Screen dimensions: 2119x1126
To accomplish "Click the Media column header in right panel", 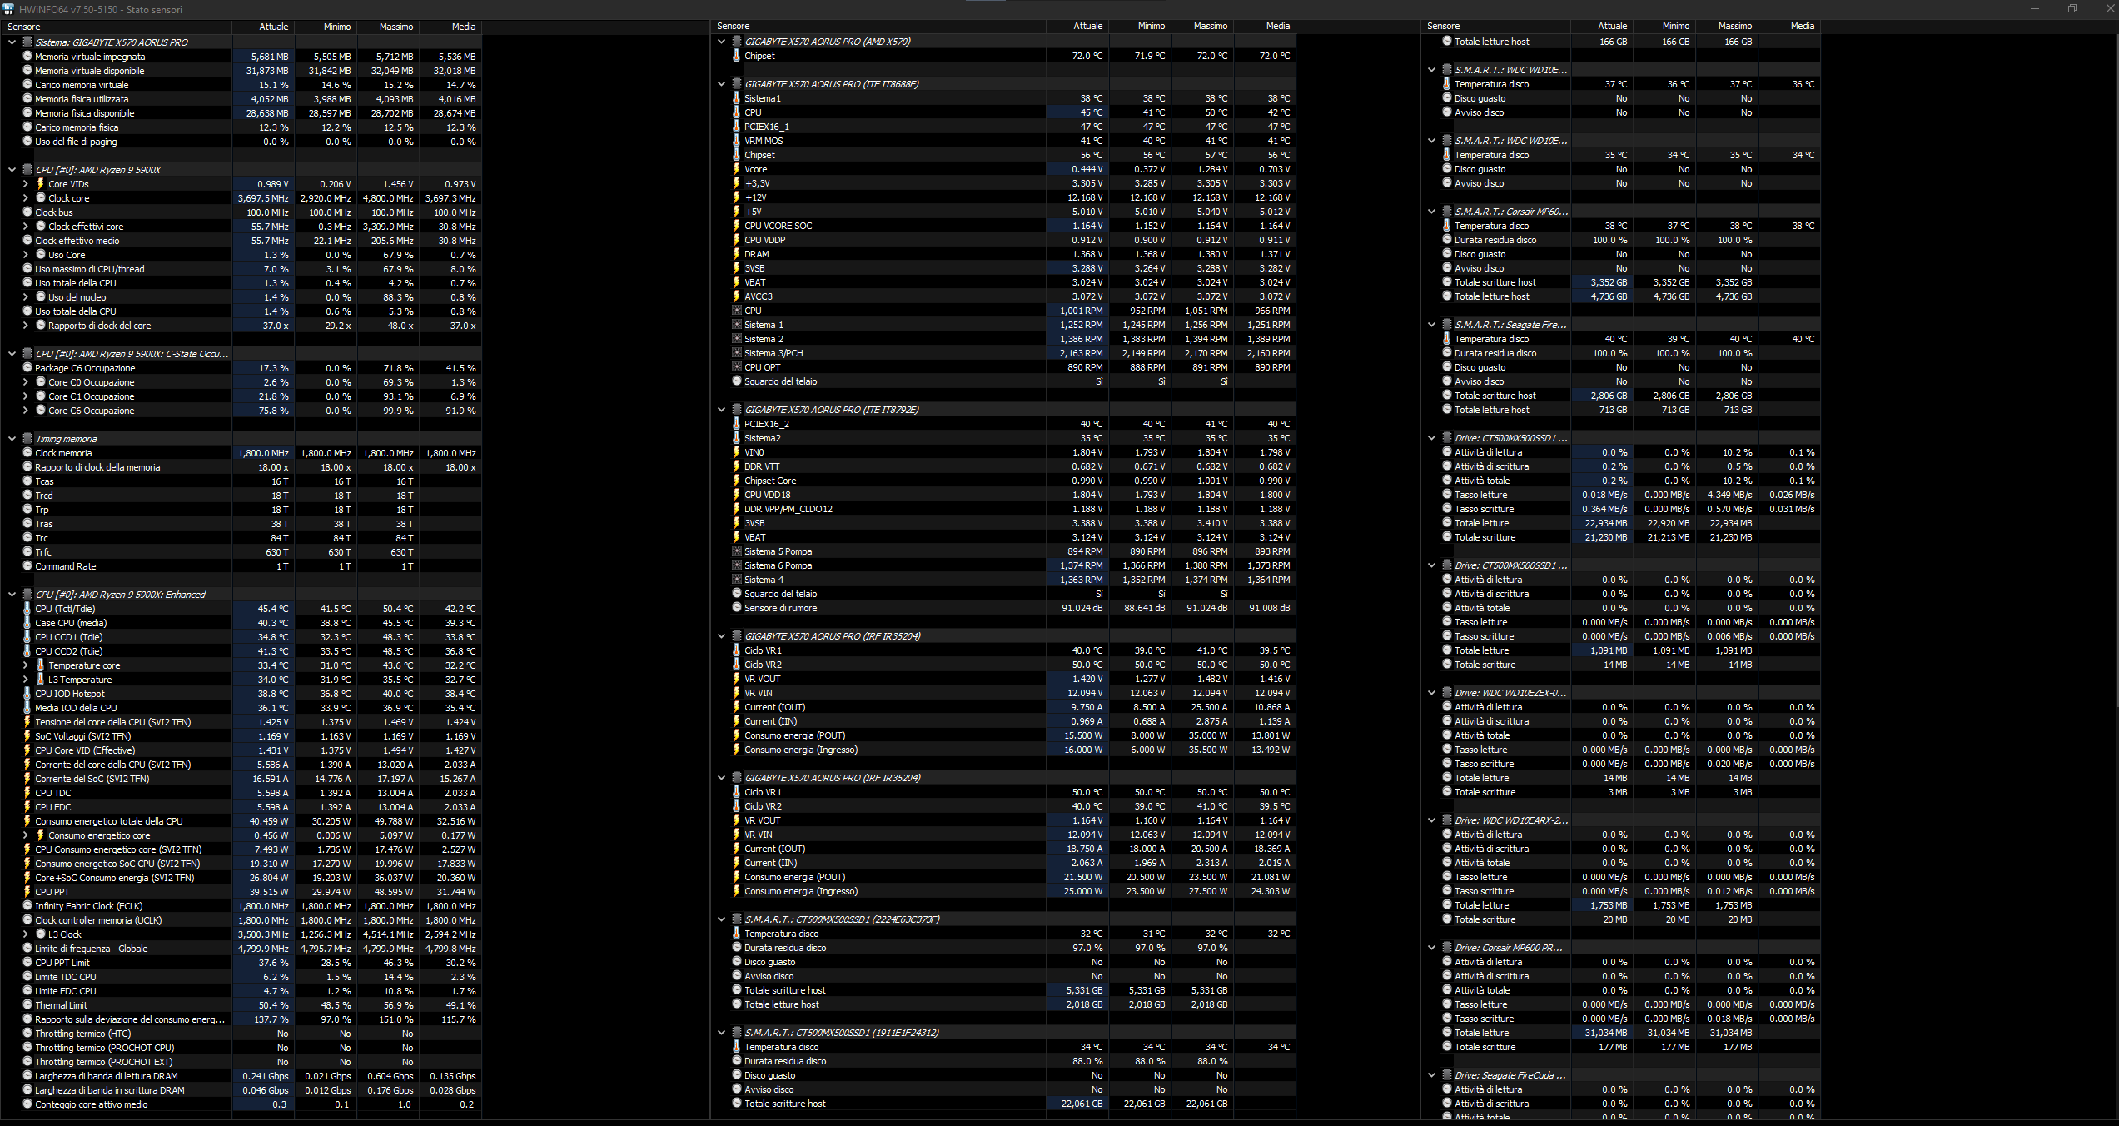I will pyautogui.click(x=1802, y=27).
